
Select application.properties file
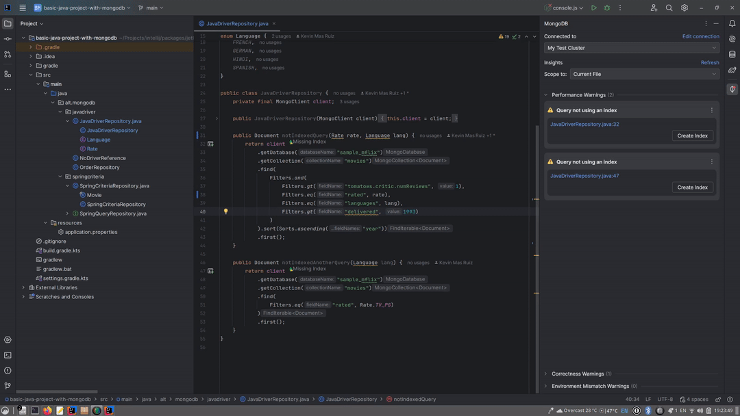pyautogui.click(x=91, y=232)
